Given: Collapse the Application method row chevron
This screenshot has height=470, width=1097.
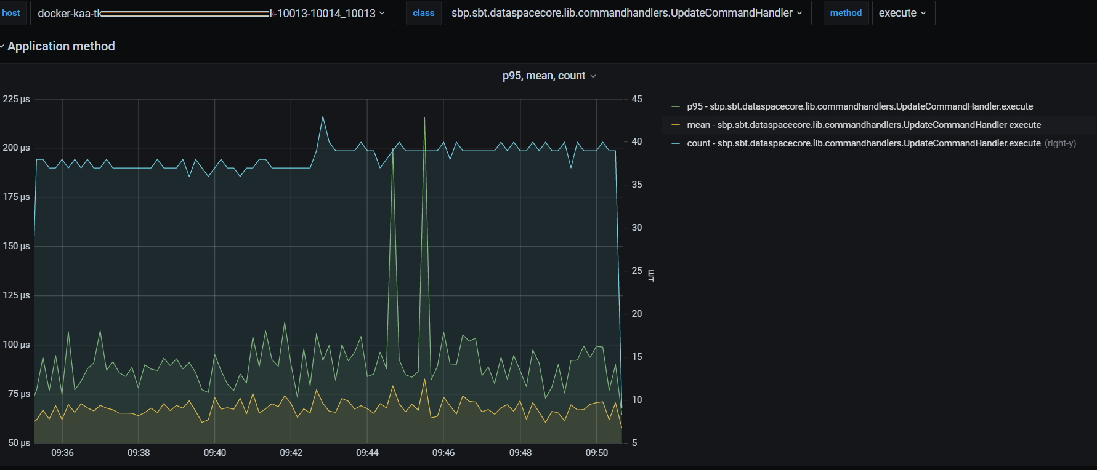Looking at the screenshot, I should pyautogui.click(x=2, y=47).
